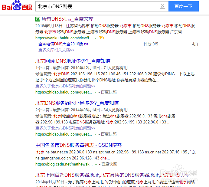Click text 1个回答 - 最新回答: 2010年12月18日
Image resolution: width=209 pixels, height=187 pixels.
67,68
